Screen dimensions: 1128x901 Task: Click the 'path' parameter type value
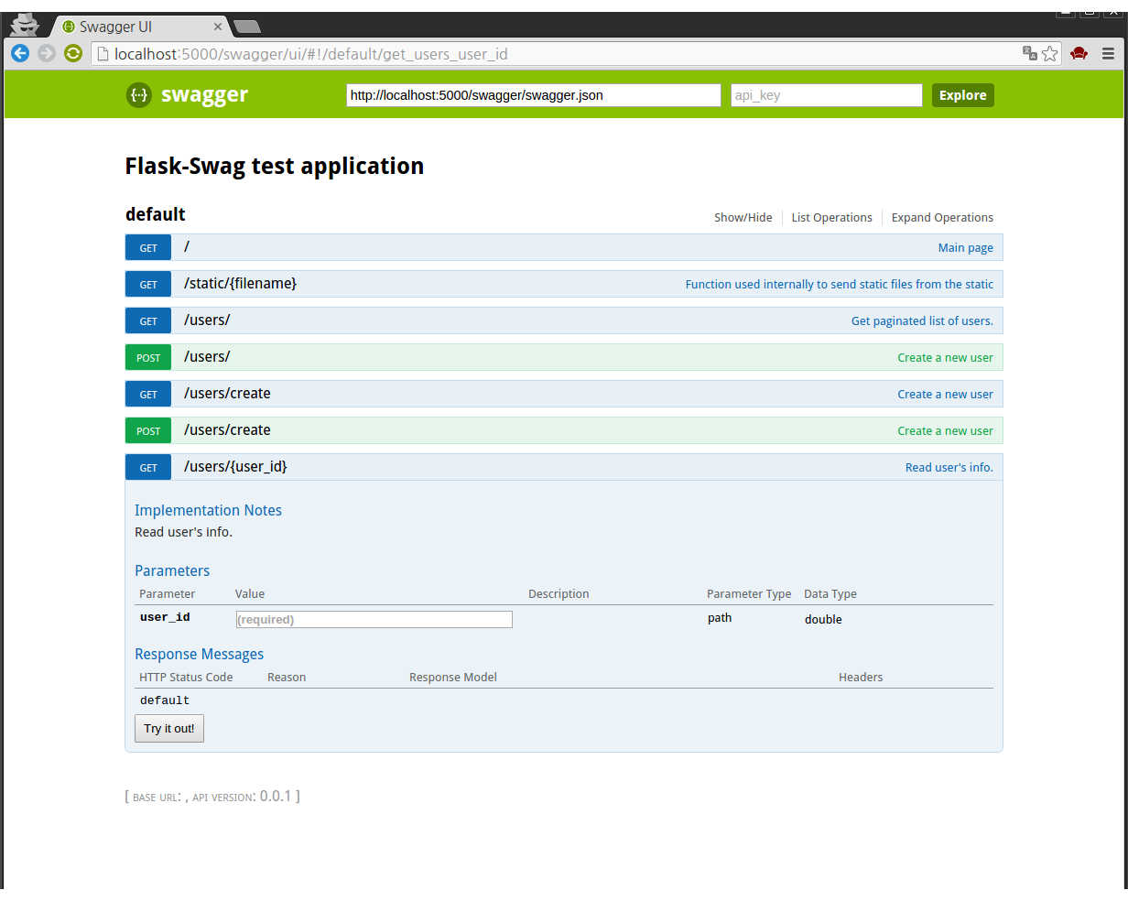tap(720, 618)
